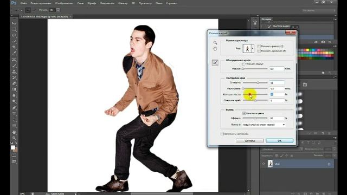Create new document from state in History panel
This screenshot has height=195, width=347.
316,42
